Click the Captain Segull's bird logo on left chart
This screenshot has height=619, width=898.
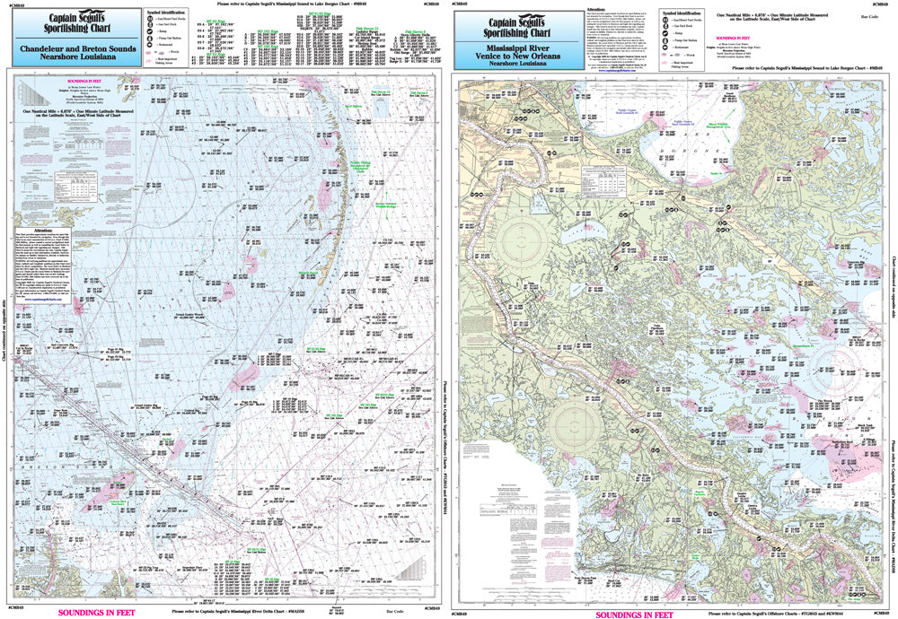tap(92, 11)
